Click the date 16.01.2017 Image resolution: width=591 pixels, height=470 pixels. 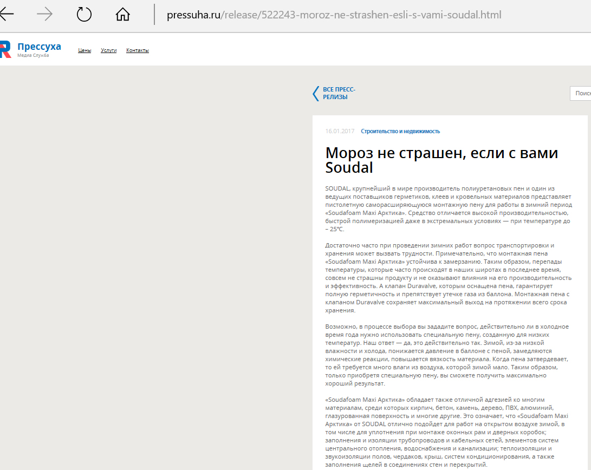(340, 131)
